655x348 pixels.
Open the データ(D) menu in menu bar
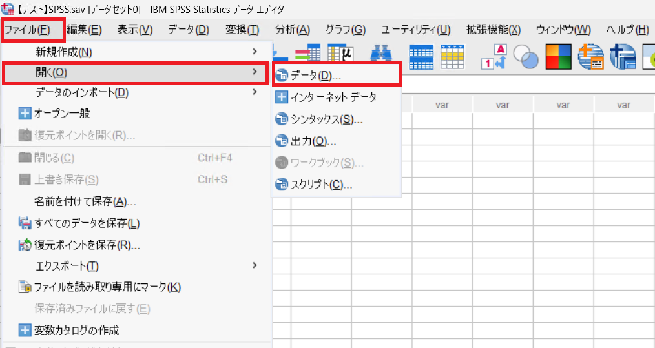tap(189, 30)
